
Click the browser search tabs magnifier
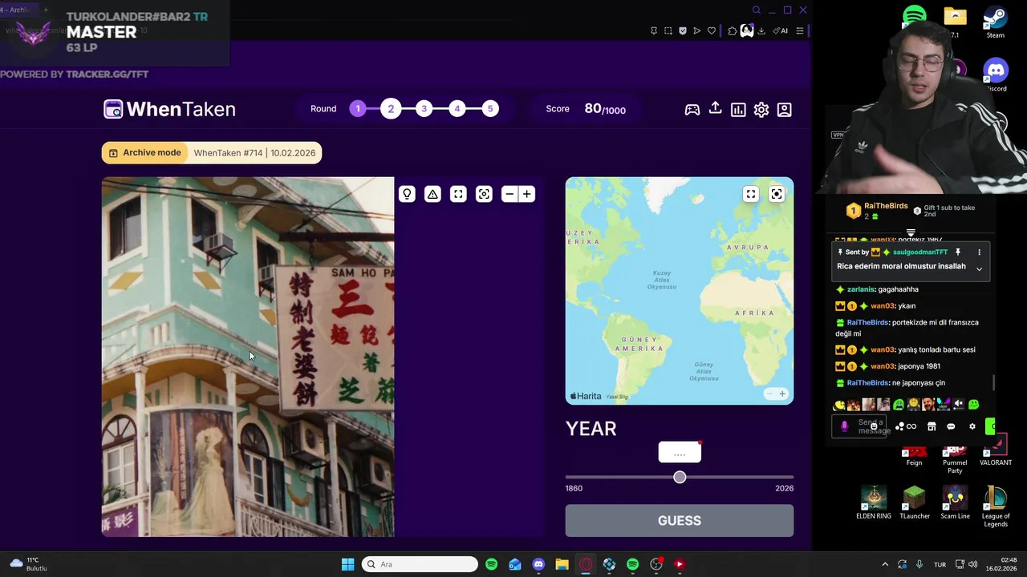(756, 10)
